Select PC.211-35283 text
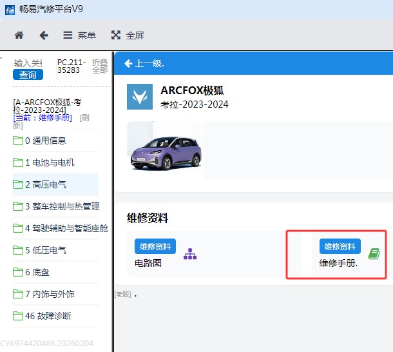The height and width of the screenshot is (352, 393). pyautogui.click(x=72, y=66)
